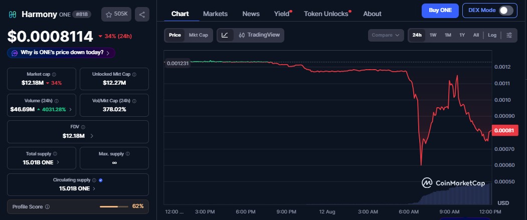The width and height of the screenshot is (527, 220).
Task: Click the FDV info icon
Action: click(x=83, y=127)
